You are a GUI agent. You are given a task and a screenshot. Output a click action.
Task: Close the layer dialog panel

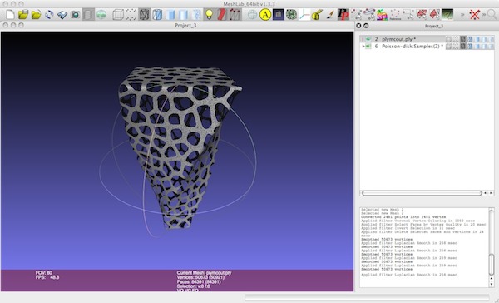(x=358, y=26)
